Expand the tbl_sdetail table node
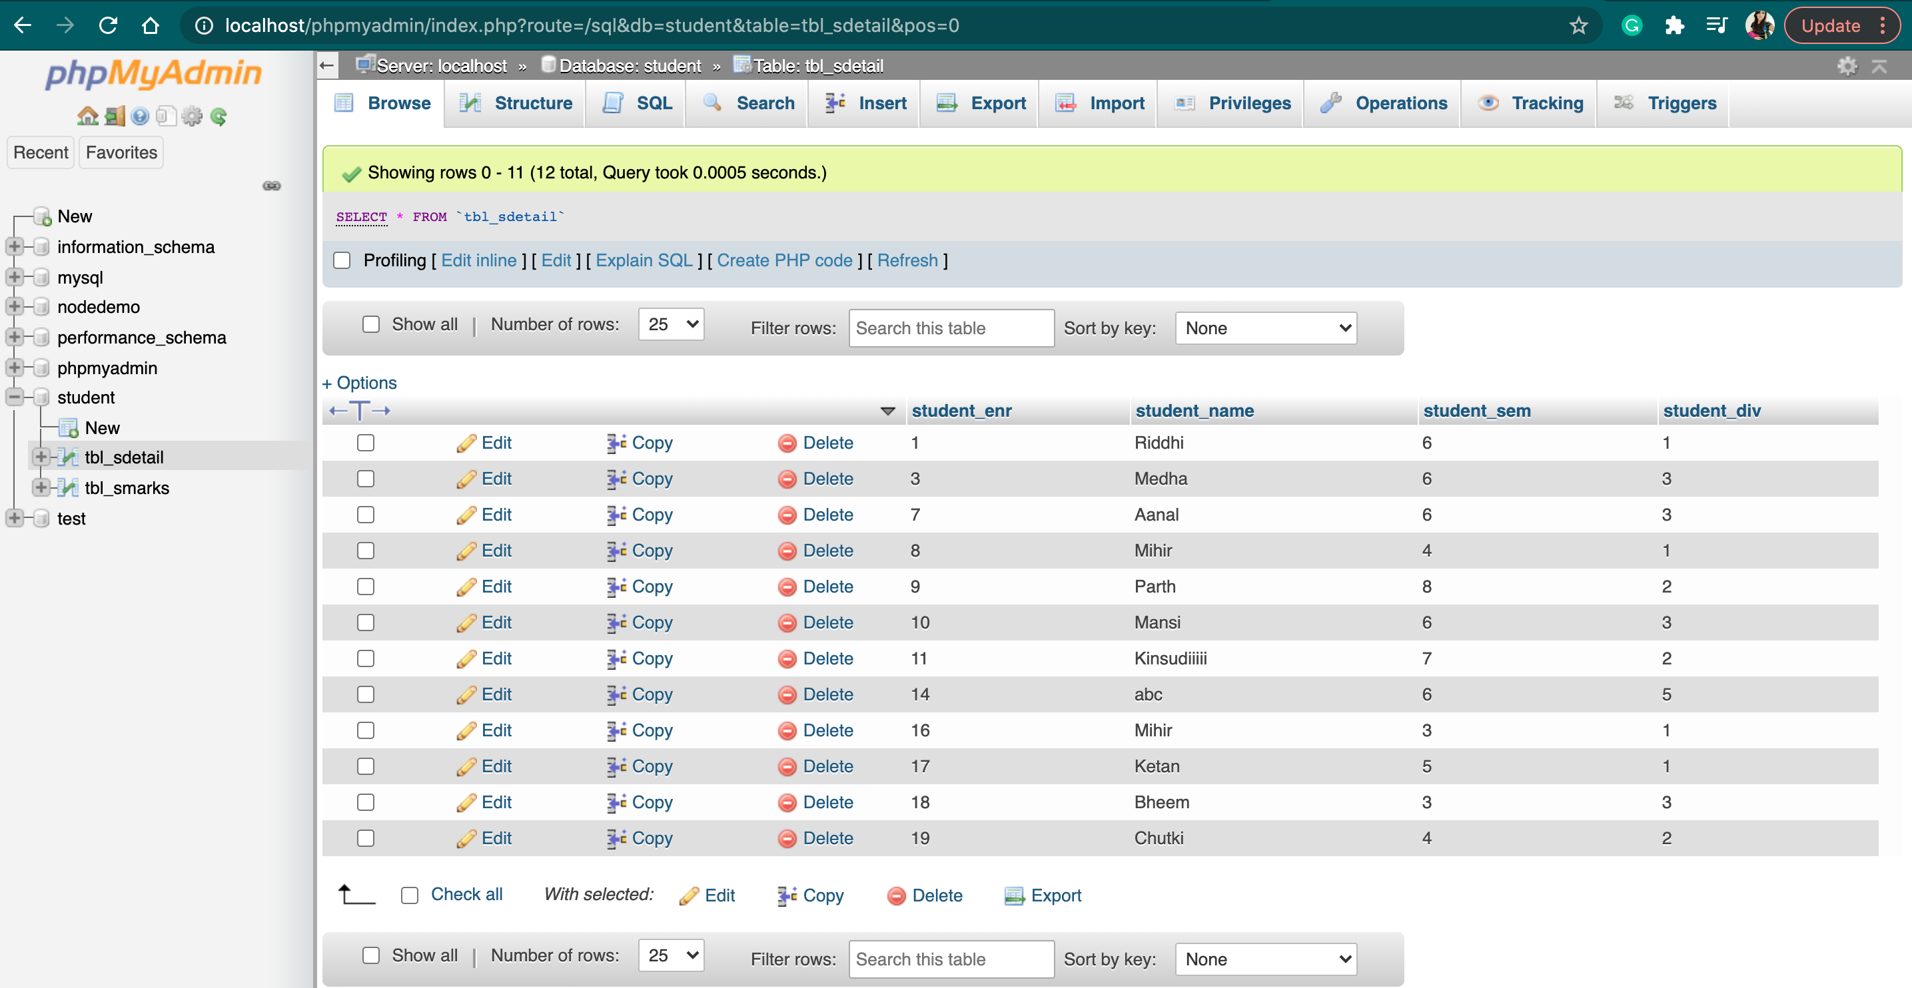Screen dimensions: 1912x988 41,457
